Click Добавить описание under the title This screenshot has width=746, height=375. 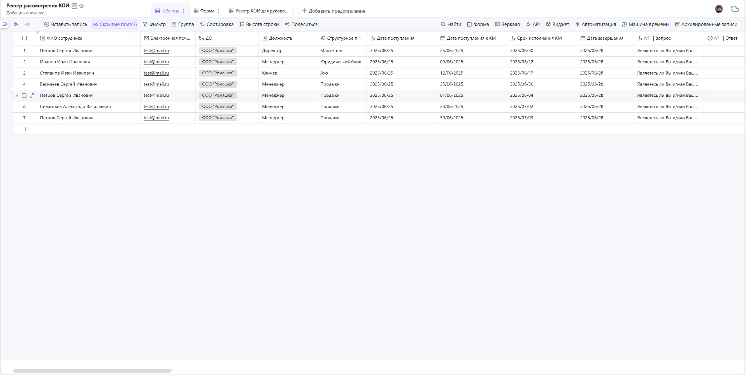(x=25, y=13)
